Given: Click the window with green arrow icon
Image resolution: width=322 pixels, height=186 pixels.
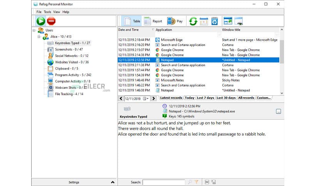Looking at the screenshot, I should click(228, 21).
